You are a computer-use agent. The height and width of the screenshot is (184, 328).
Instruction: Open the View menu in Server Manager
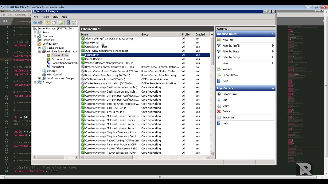click(55, 17)
